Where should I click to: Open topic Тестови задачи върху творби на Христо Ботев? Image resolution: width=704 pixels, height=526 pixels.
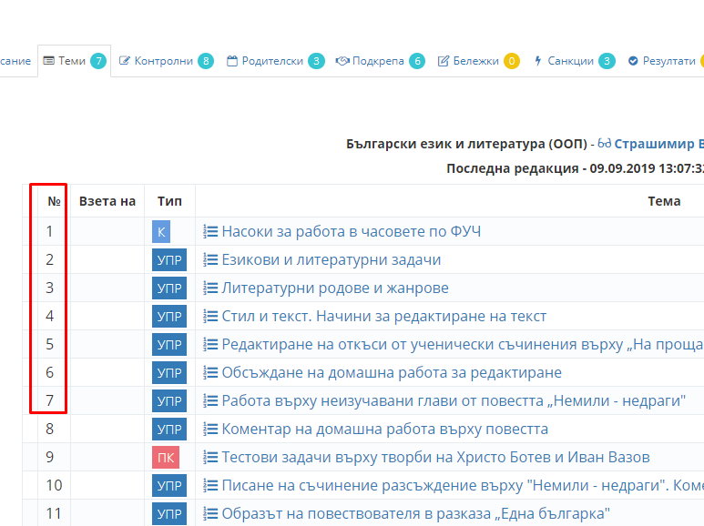click(435, 458)
